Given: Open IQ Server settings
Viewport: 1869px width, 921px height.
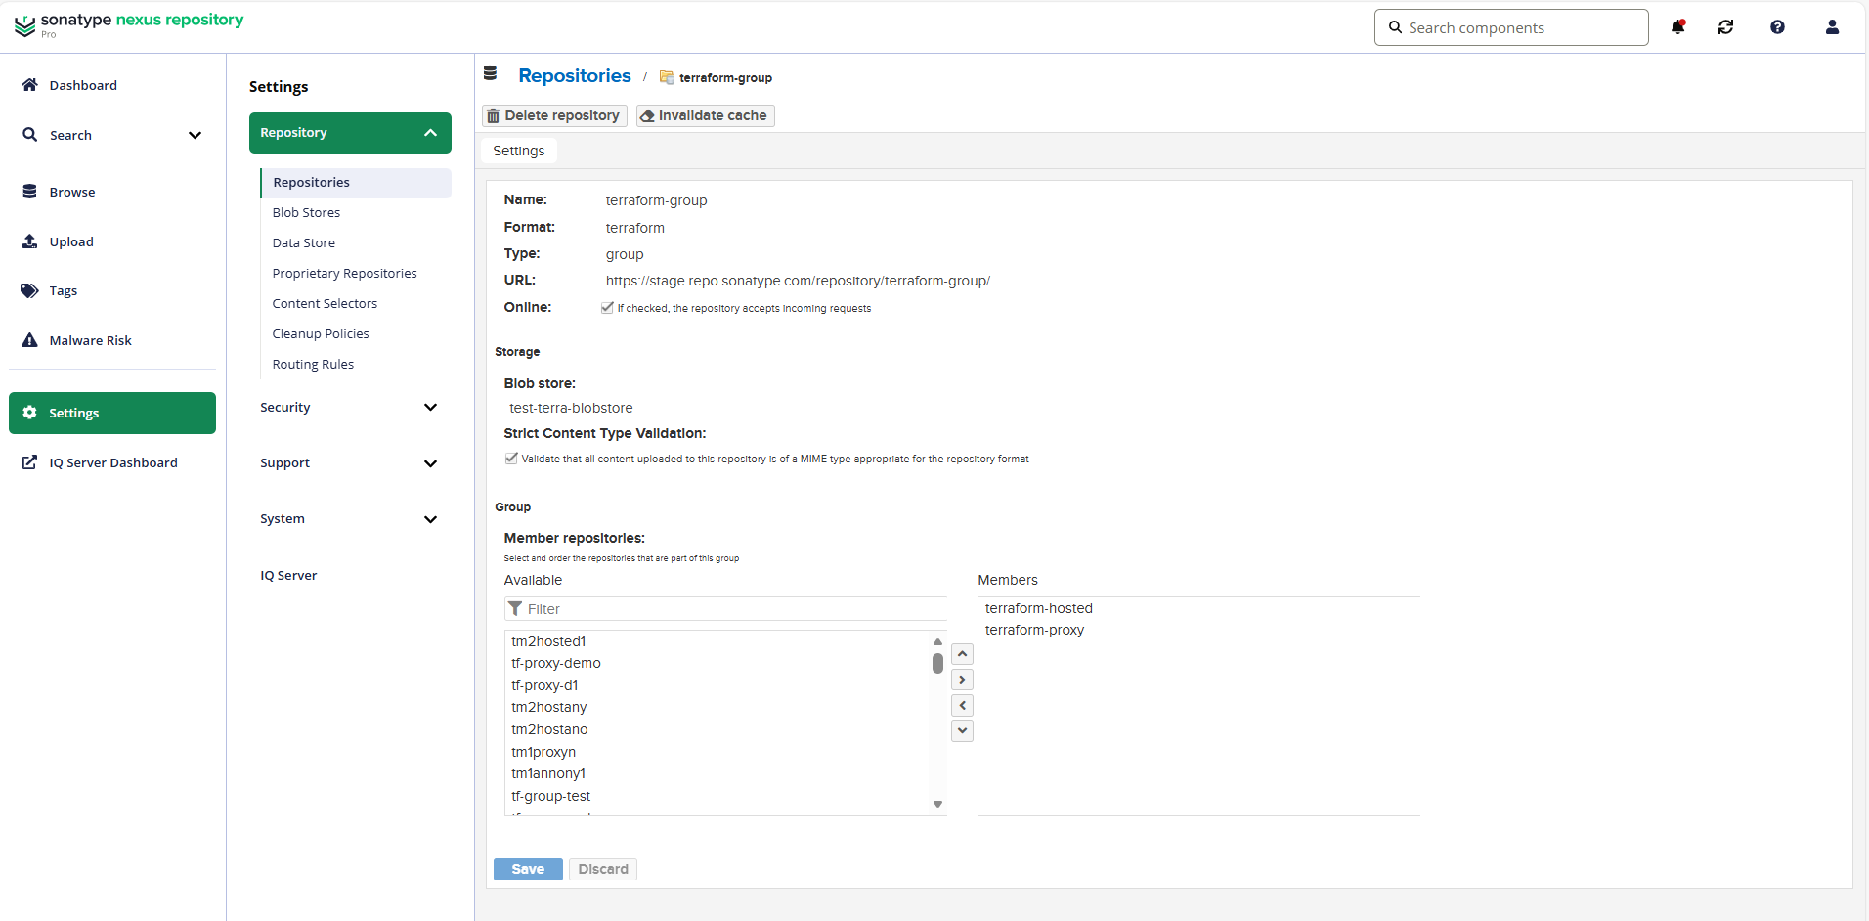Looking at the screenshot, I should point(288,576).
